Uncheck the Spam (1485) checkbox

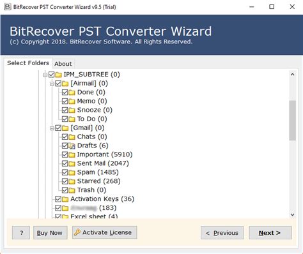[65, 172]
